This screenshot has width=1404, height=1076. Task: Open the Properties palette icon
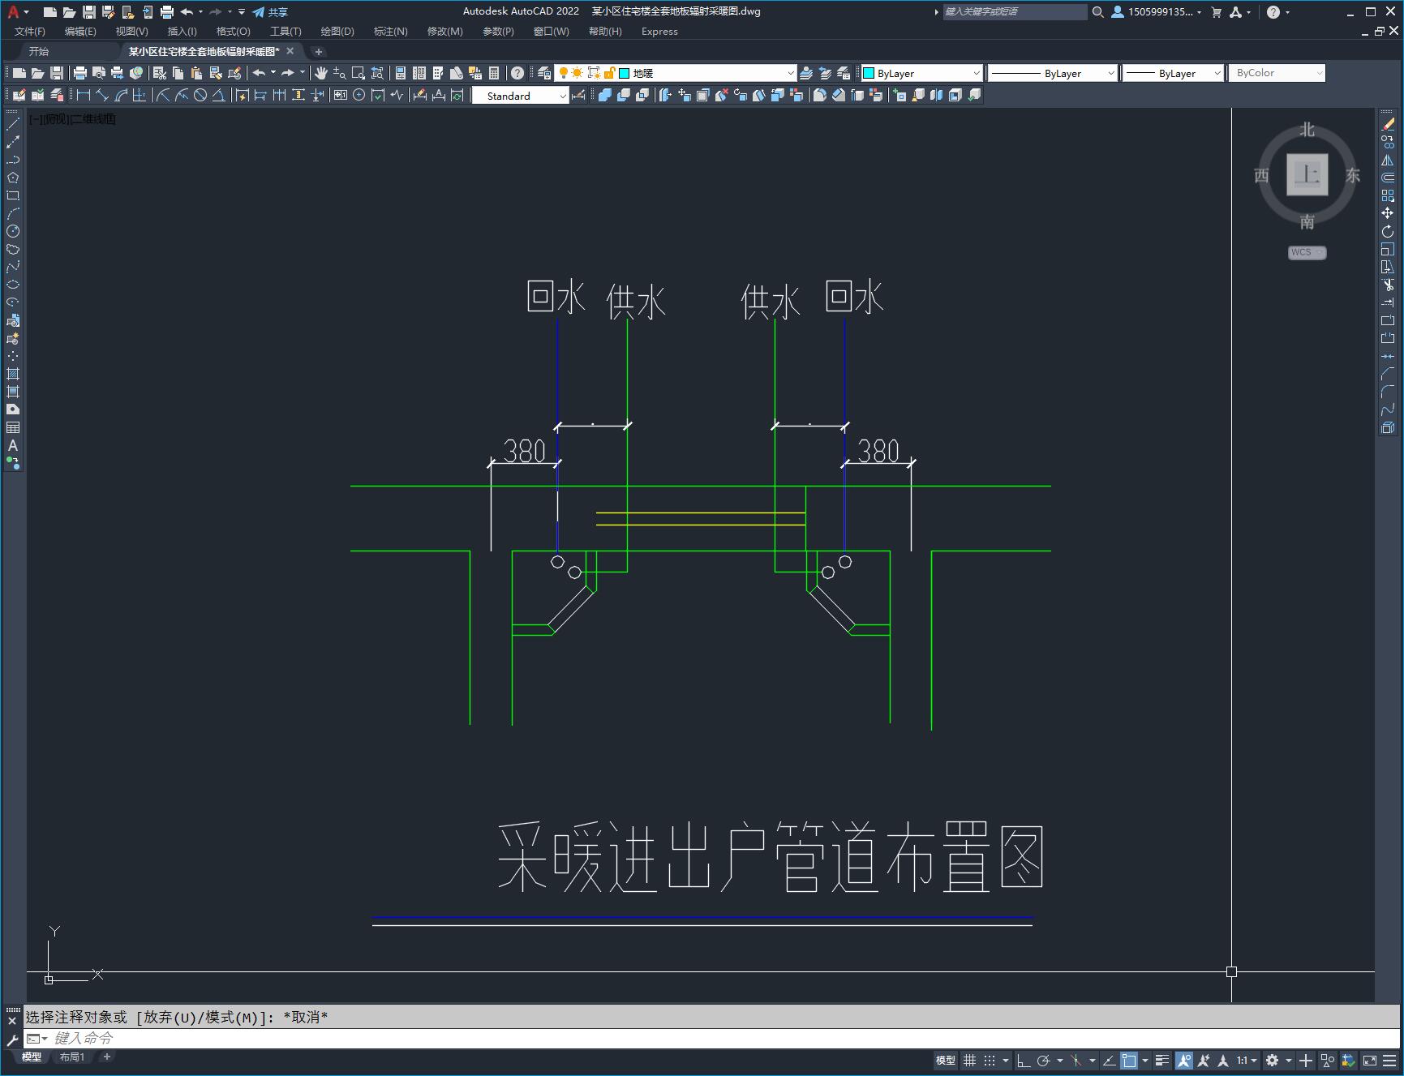tap(400, 73)
